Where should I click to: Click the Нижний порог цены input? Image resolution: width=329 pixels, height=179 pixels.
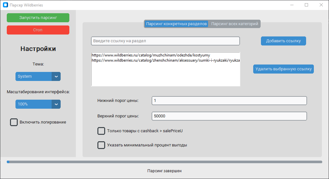point(229,101)
